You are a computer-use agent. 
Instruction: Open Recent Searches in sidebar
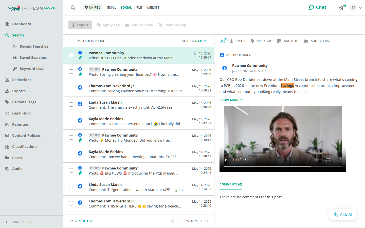click(30, 46)
